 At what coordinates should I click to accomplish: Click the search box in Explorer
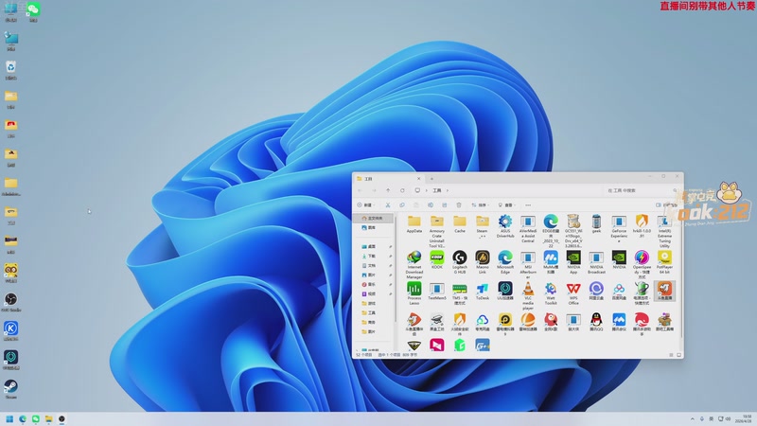pyautogui.click(x=643, y=190)
